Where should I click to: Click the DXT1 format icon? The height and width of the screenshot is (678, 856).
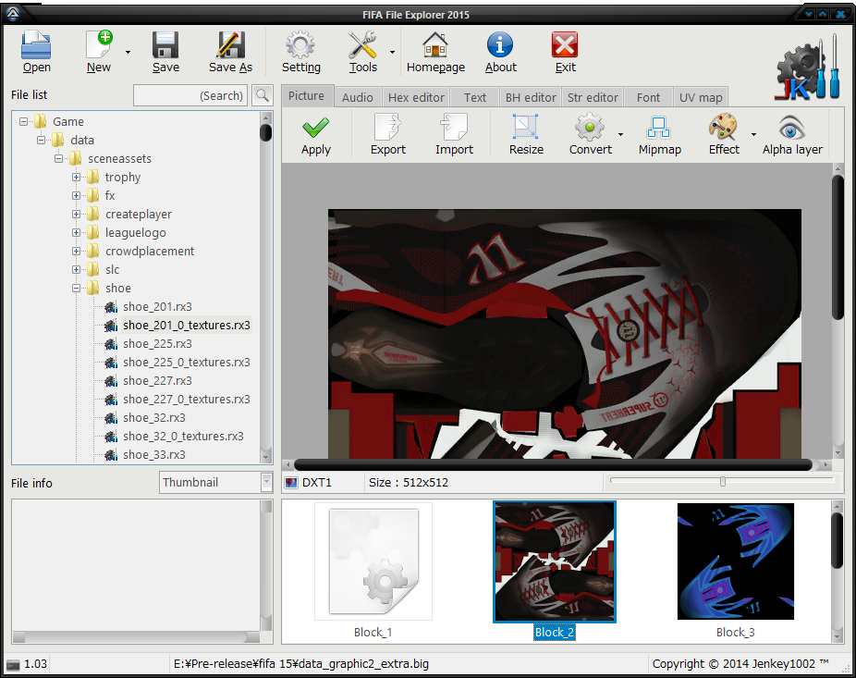click(291, 483)
